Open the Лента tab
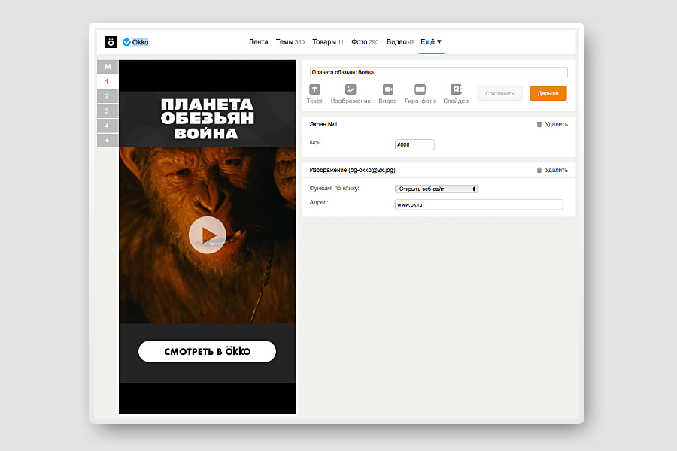The width and height of the screenshot is (677, 451). [x=258, y=42]
